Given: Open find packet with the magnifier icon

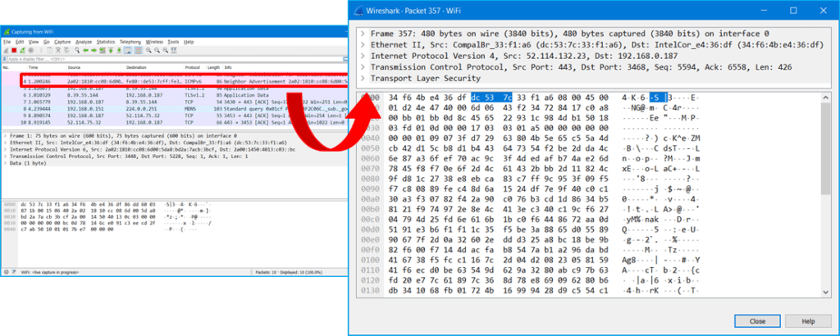Looking at the screenshot, I should pos(77,50).
